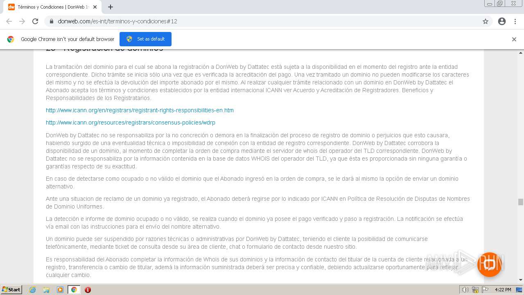This screenshot has height=295, width=524.
Task: Click the Chrome logo in the infobar
Action: [x=11, y=39]
